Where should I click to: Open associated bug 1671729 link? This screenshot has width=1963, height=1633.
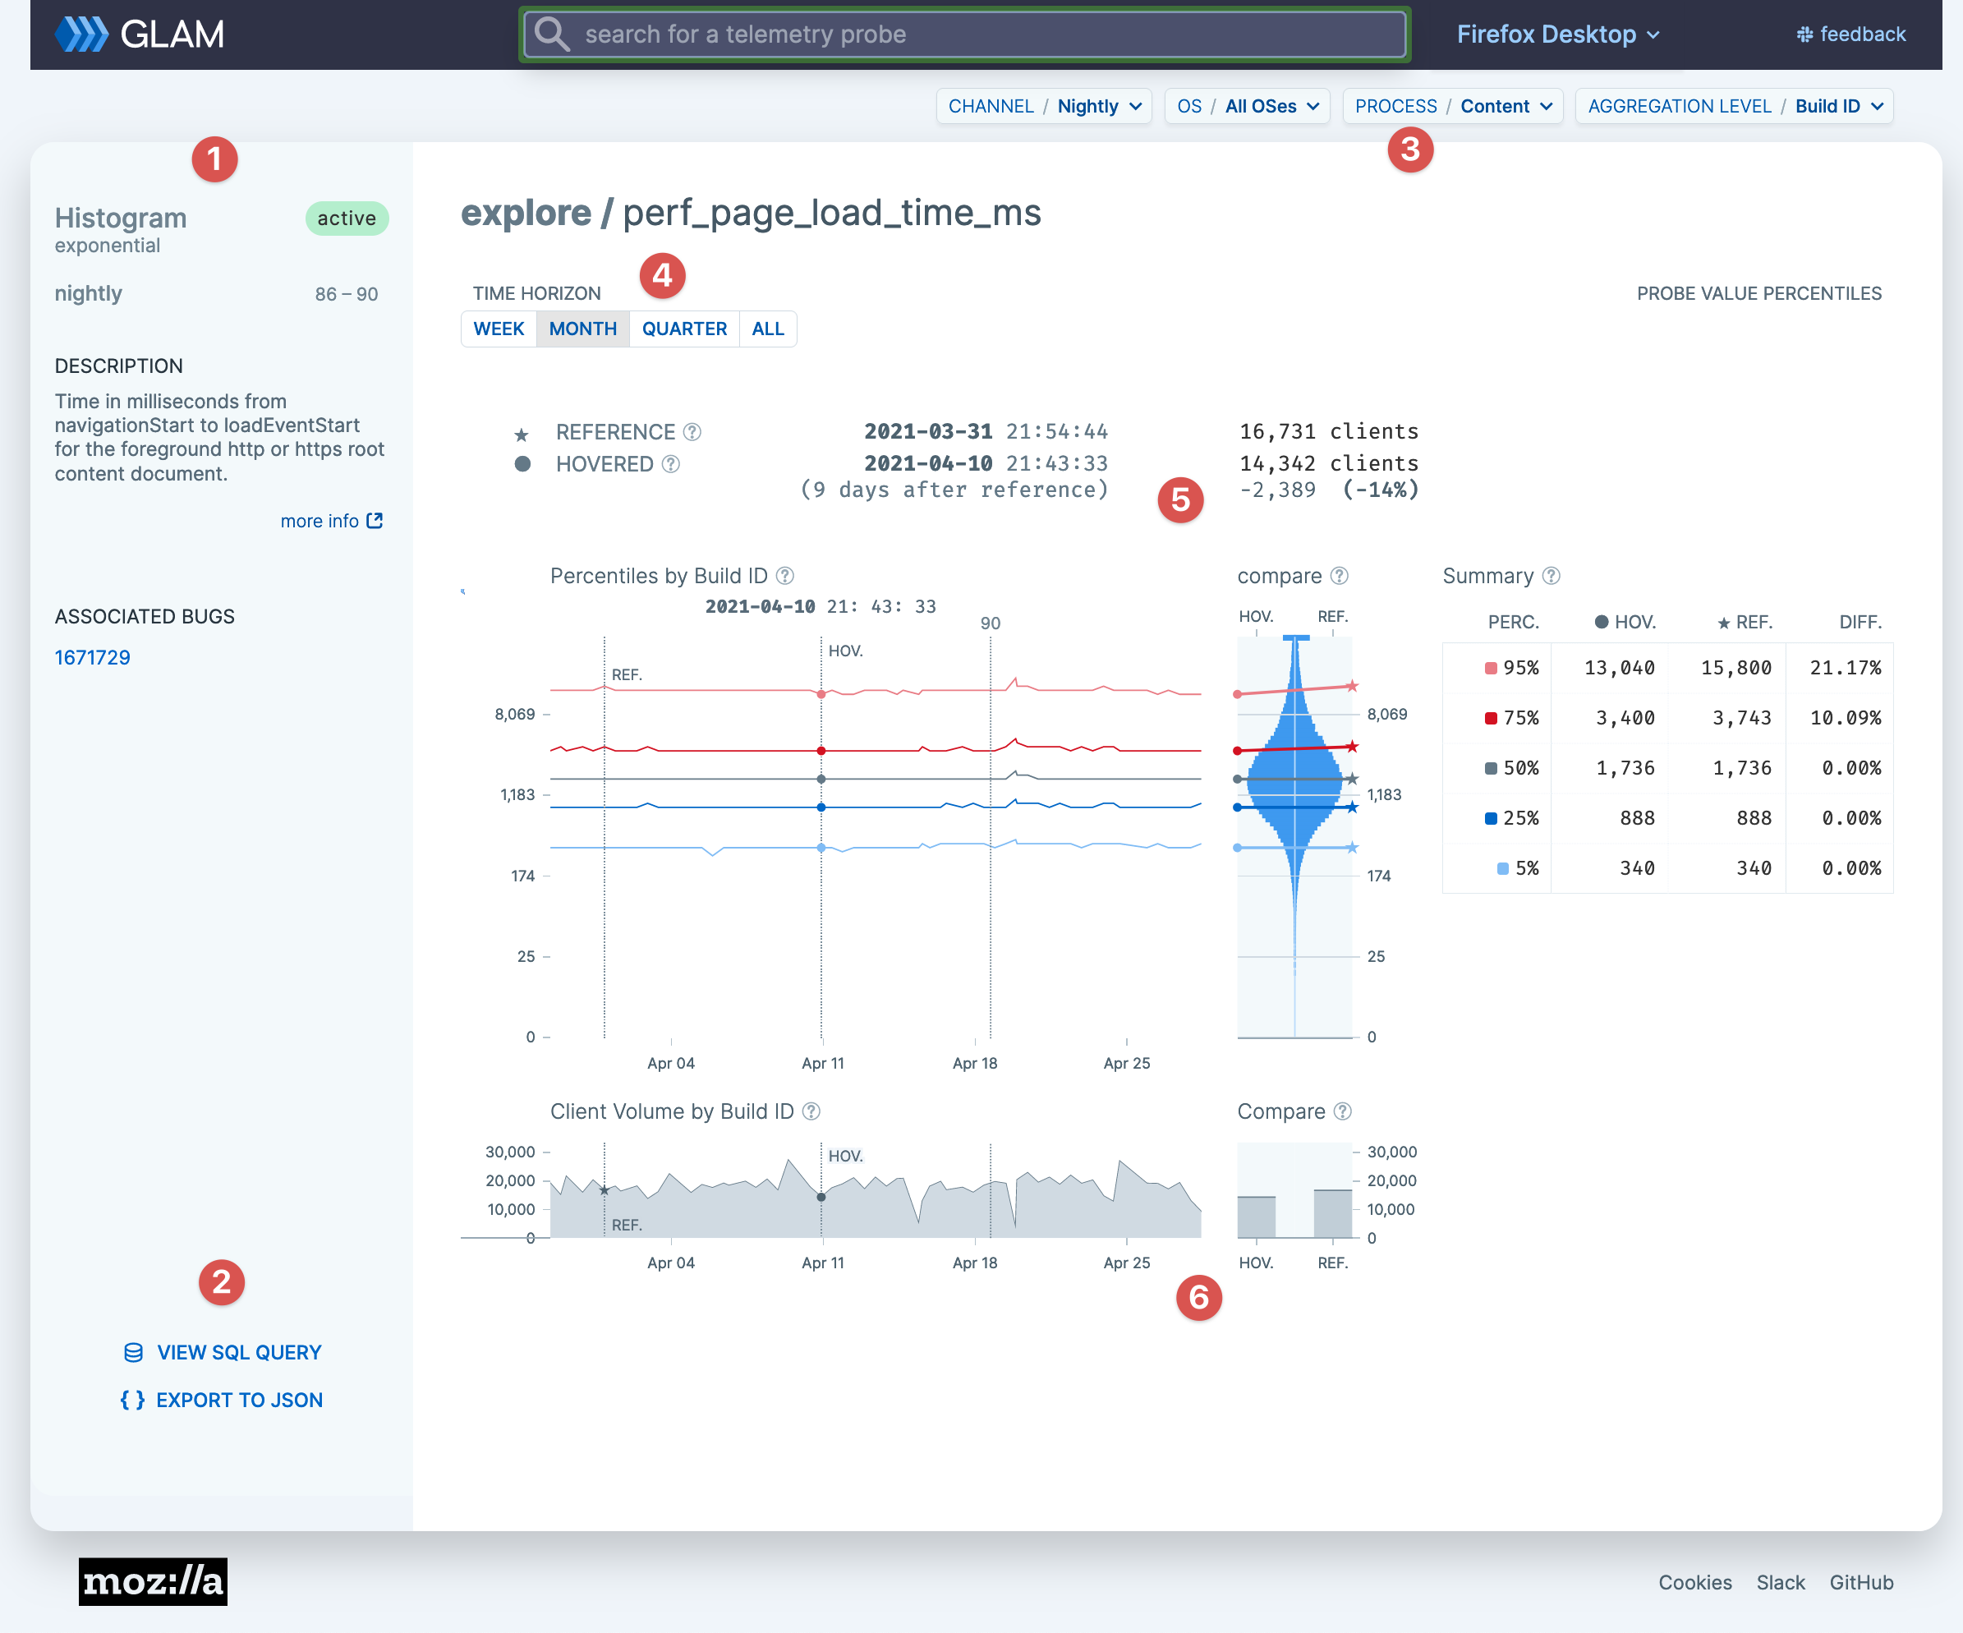93,657
